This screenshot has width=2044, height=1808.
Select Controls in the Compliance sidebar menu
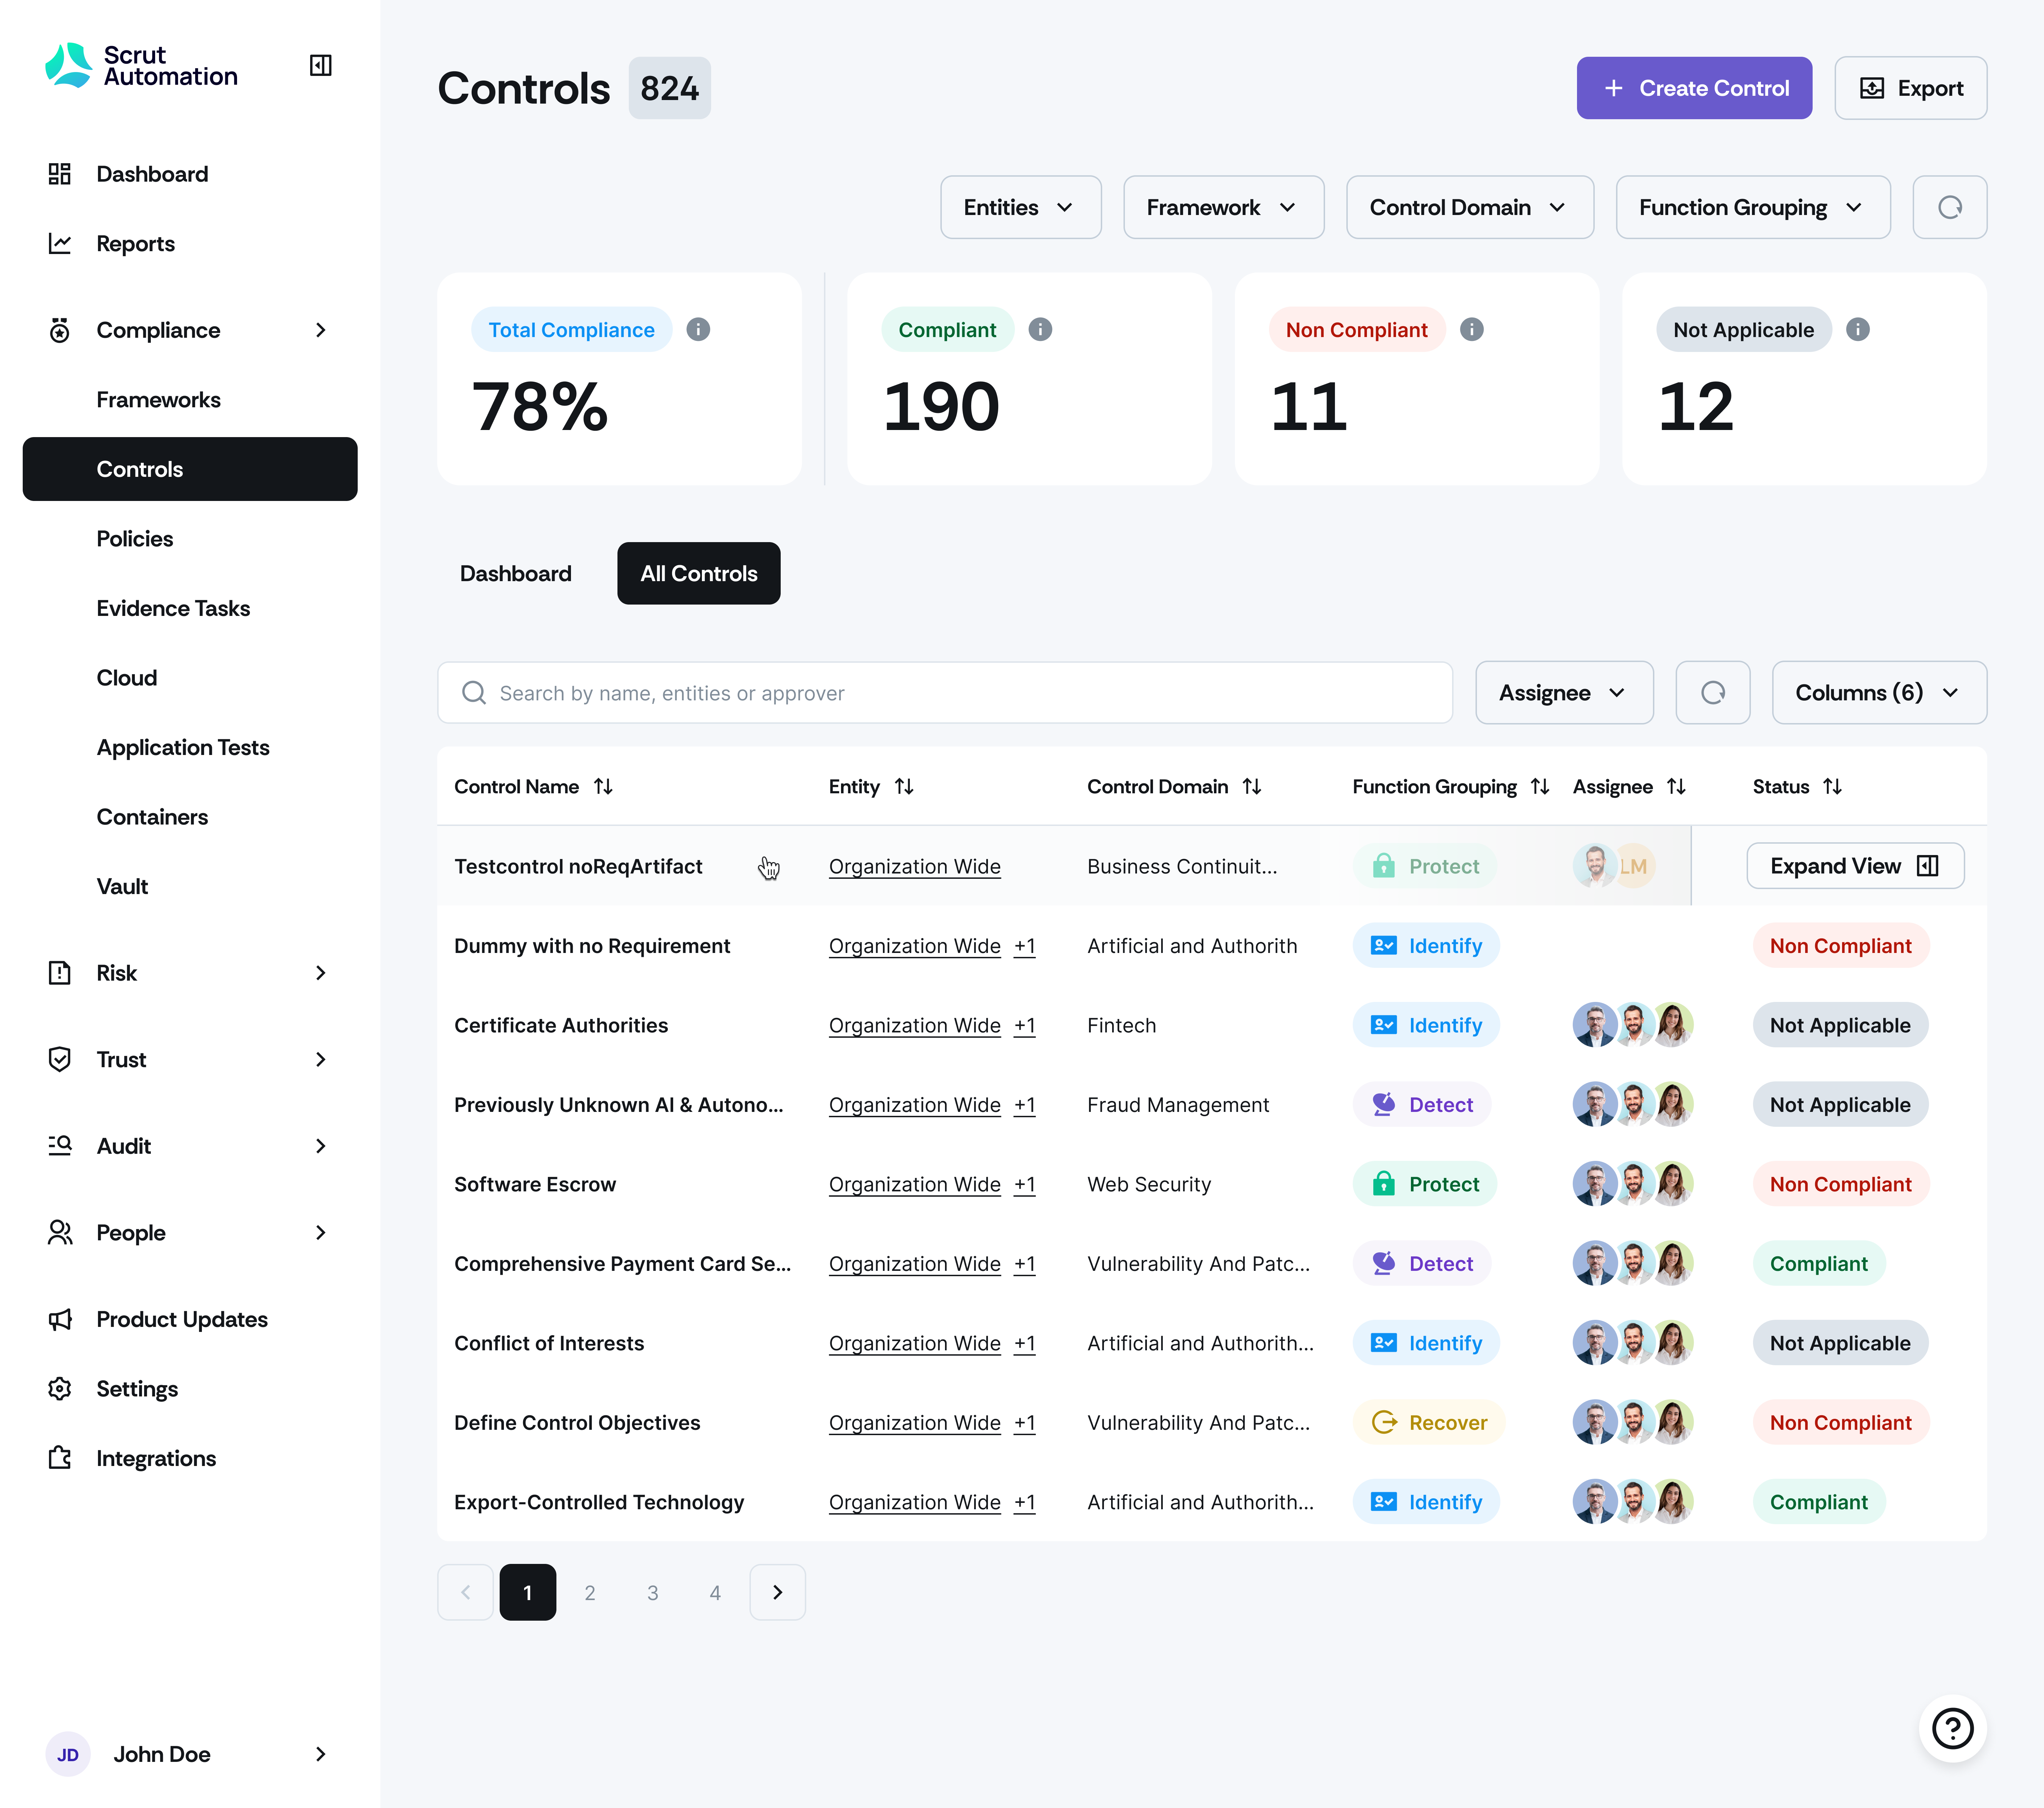139,469
